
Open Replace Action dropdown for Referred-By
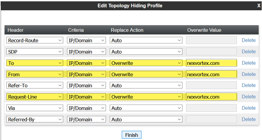[146, 120]
